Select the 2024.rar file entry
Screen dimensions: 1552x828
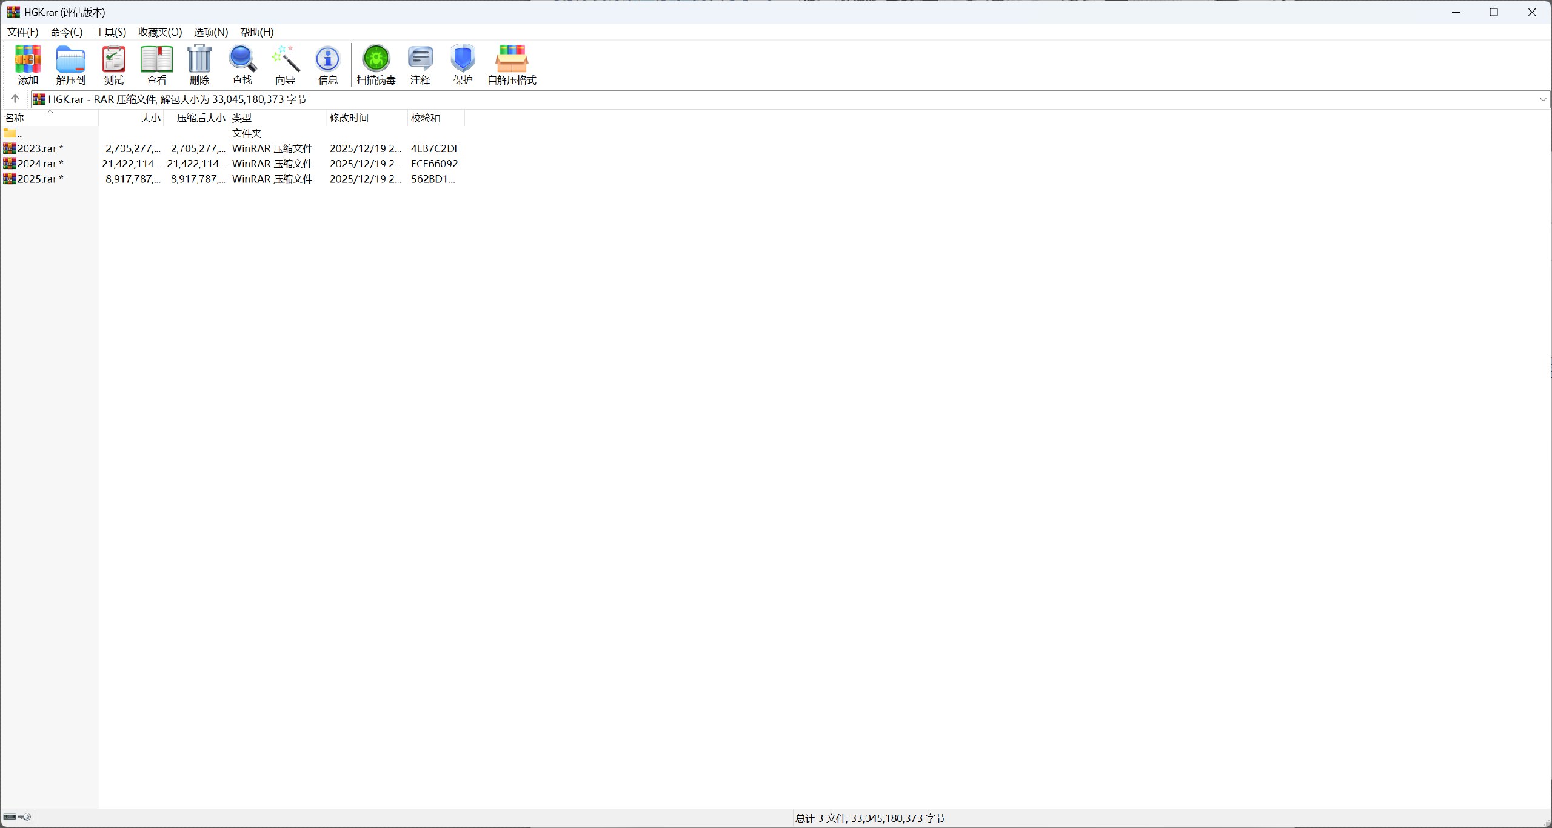point(36,164)
